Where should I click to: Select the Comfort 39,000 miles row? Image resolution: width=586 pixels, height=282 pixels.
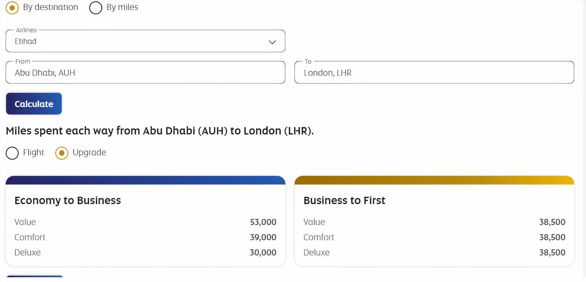(145, 237)
